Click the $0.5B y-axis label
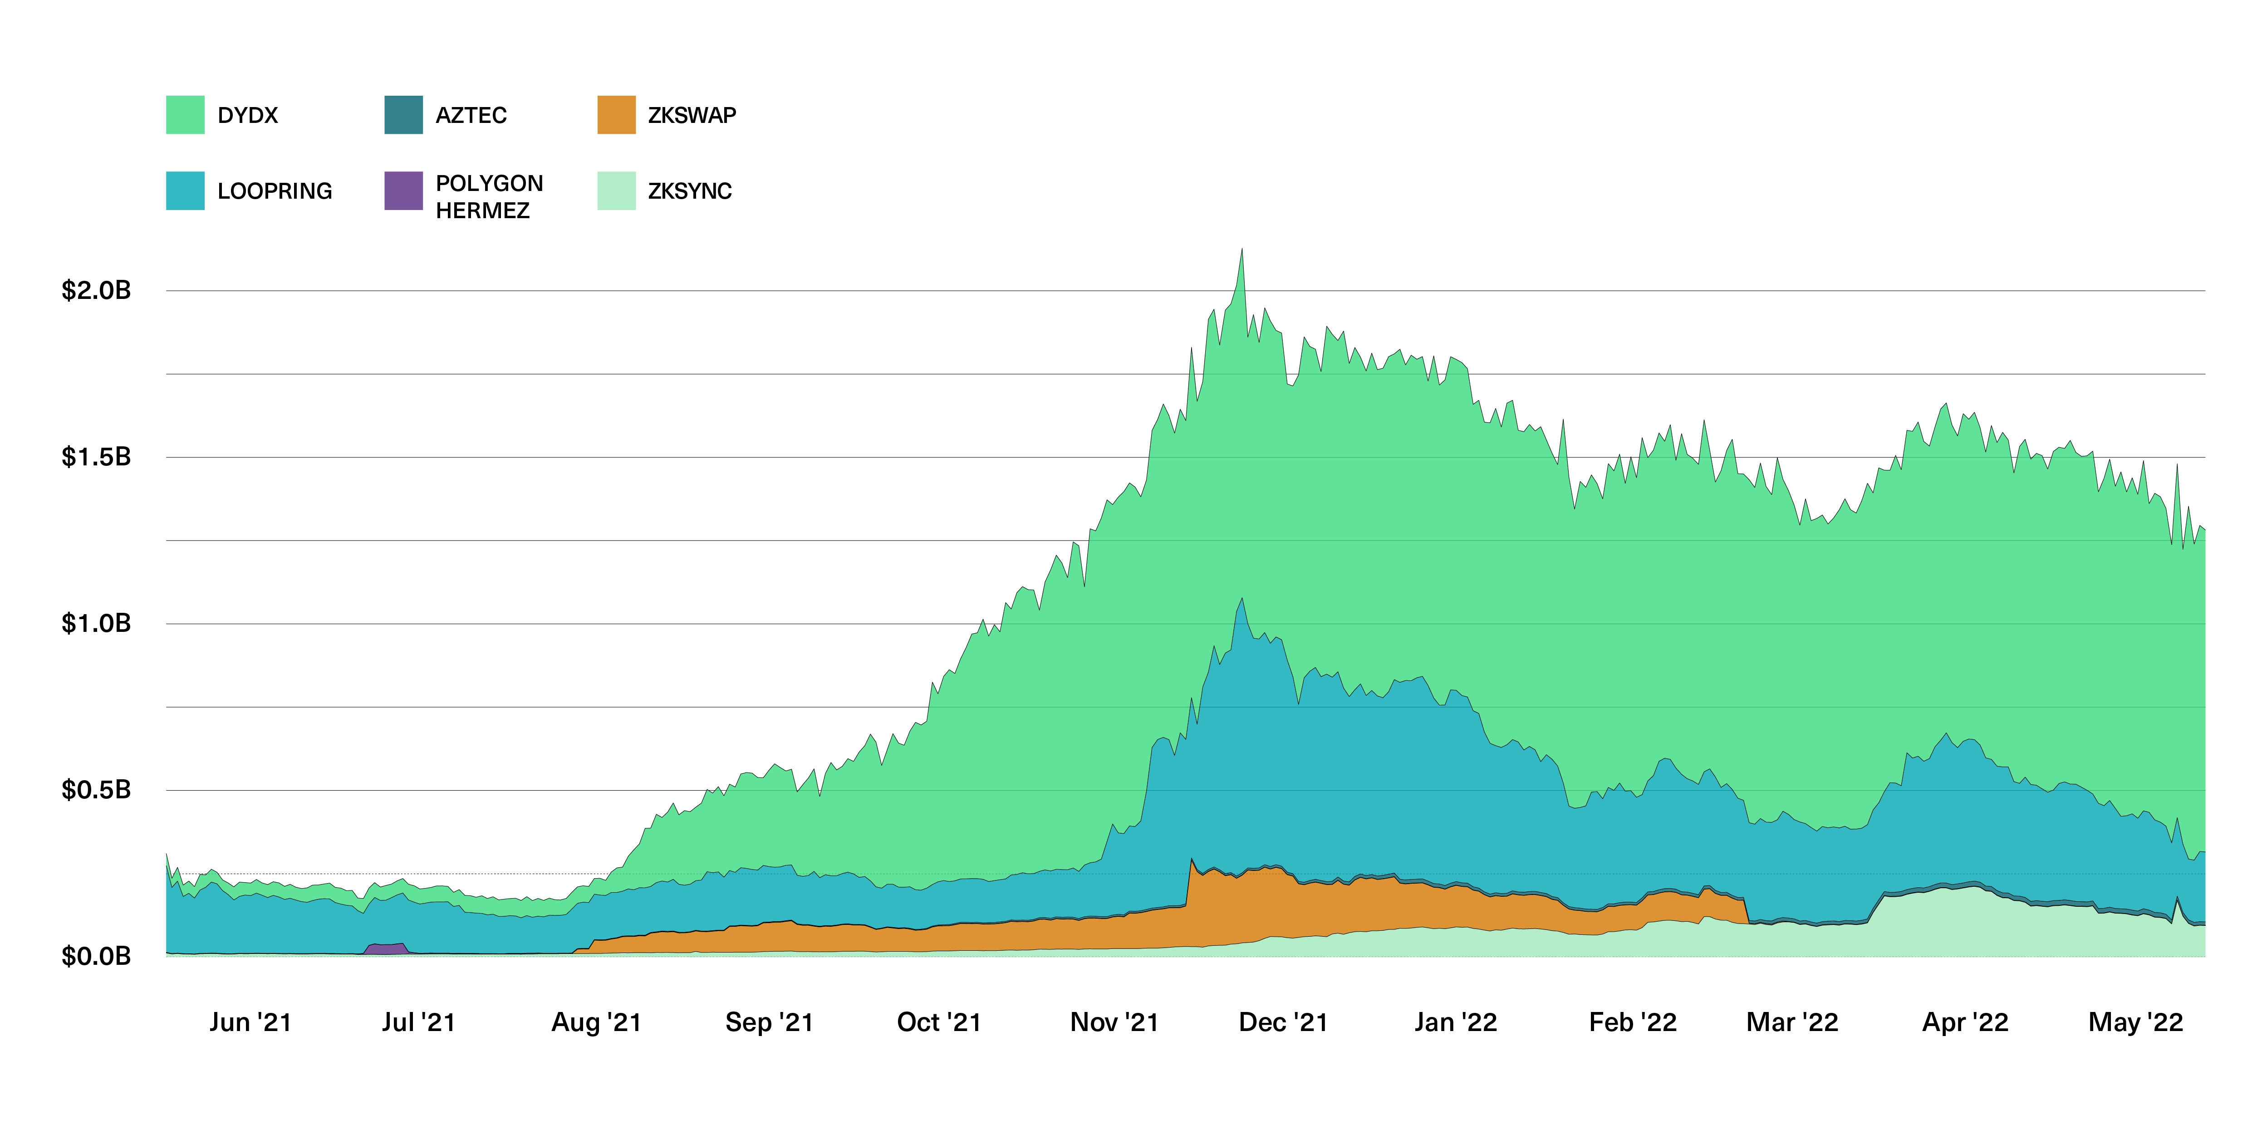This screenshot has height=1134, width=2267. pos(96,789)
